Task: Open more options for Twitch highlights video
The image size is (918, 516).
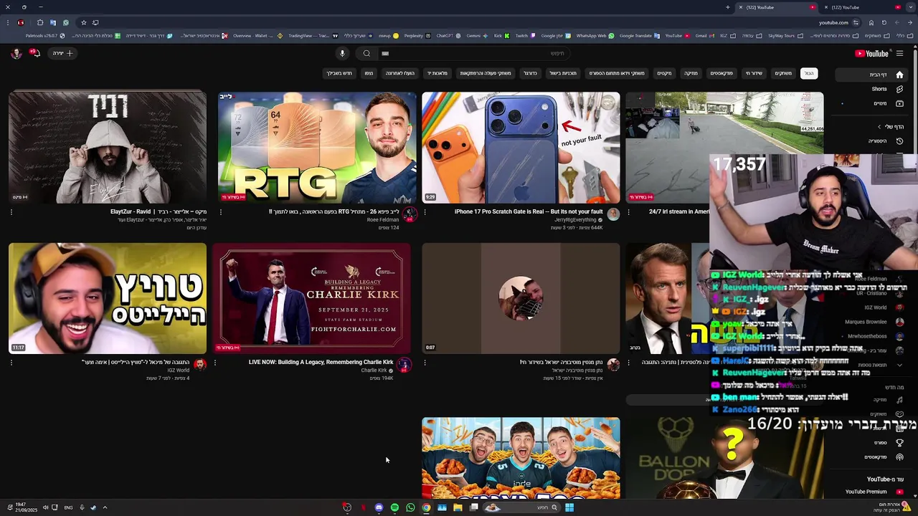Action: click(11, 362)
